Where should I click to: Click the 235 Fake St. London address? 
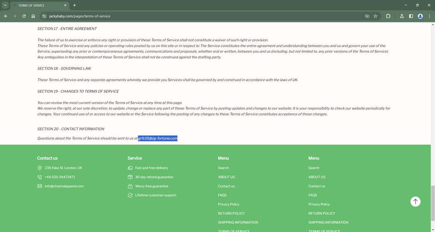[x=63, y=168]
